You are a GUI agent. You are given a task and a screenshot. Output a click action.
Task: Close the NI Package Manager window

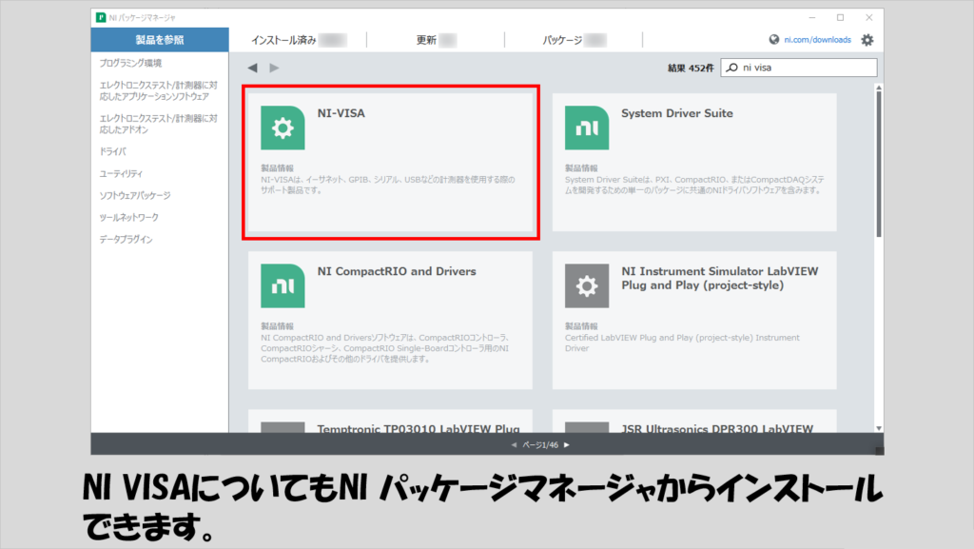869,17
